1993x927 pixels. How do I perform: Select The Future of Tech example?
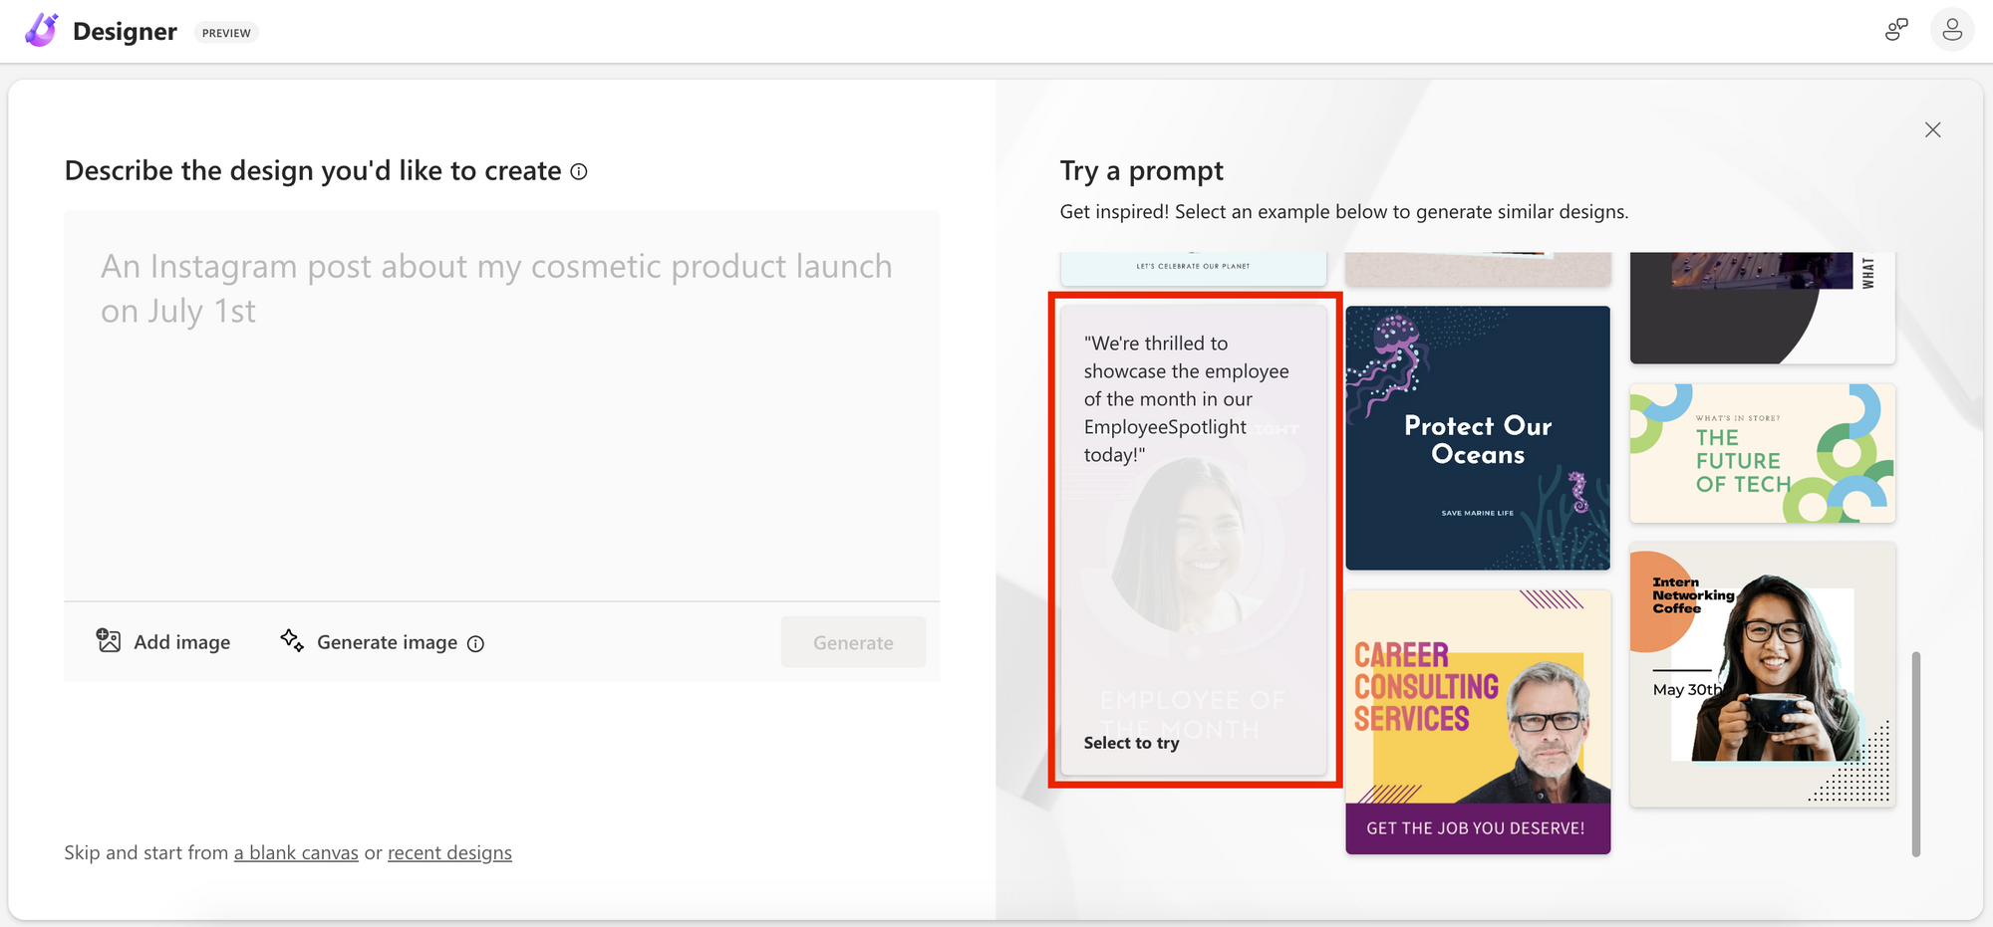[x=1762, y=454]
